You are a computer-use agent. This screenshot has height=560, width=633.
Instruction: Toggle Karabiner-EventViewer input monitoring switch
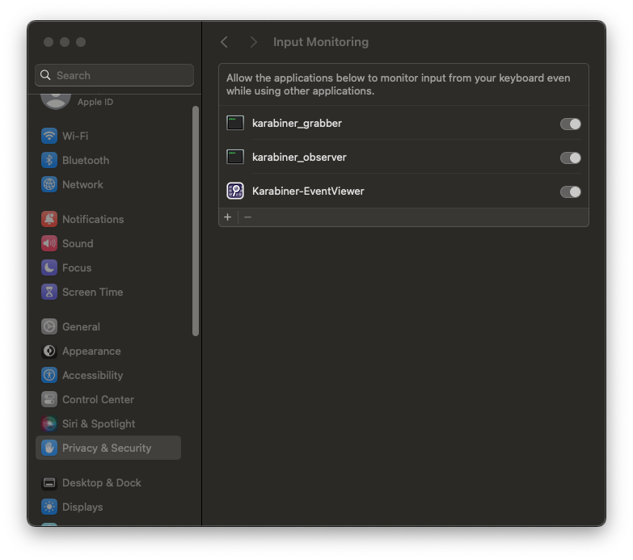tap(570, 192)
